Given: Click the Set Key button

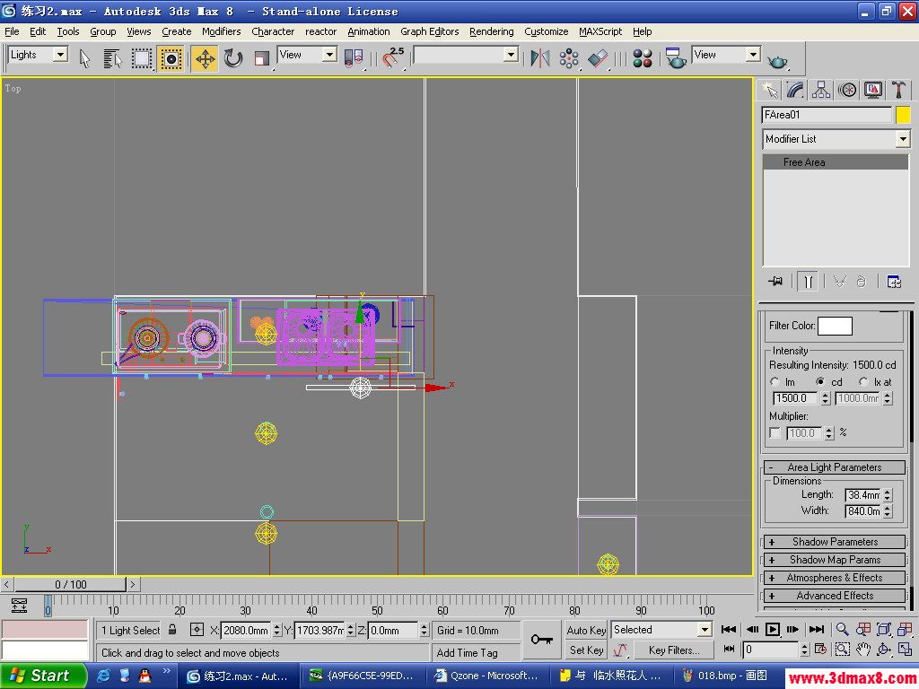Looking at the screenshot, I should pos(586,650).
